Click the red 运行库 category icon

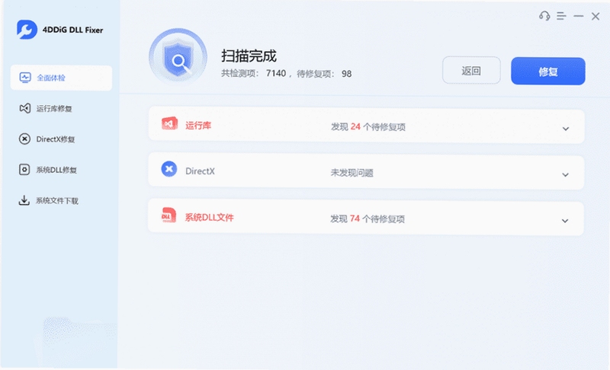[169, 123]
